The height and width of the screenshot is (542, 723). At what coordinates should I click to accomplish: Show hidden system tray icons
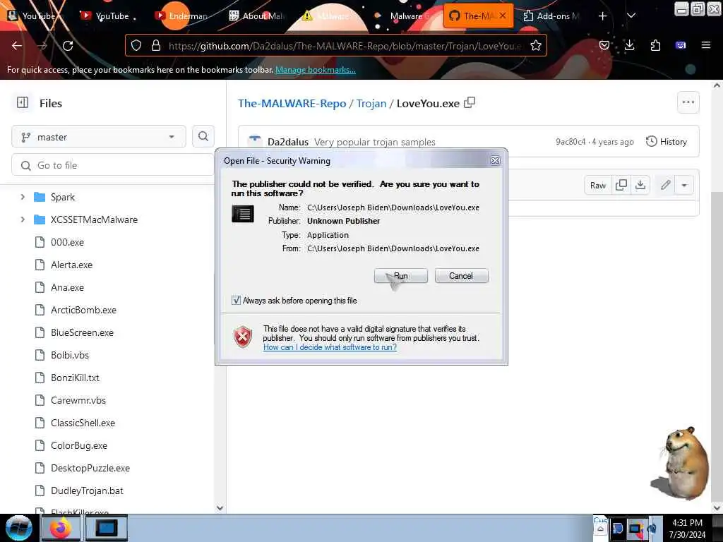click(600, 529)
